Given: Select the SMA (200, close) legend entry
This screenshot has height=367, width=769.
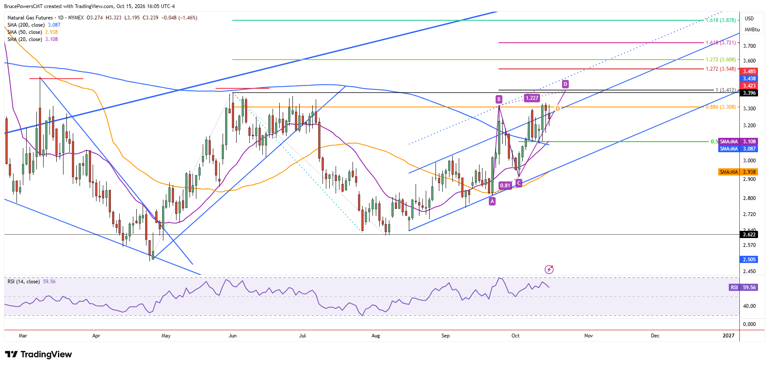Looking at the screenshot, I should (34, 25).
